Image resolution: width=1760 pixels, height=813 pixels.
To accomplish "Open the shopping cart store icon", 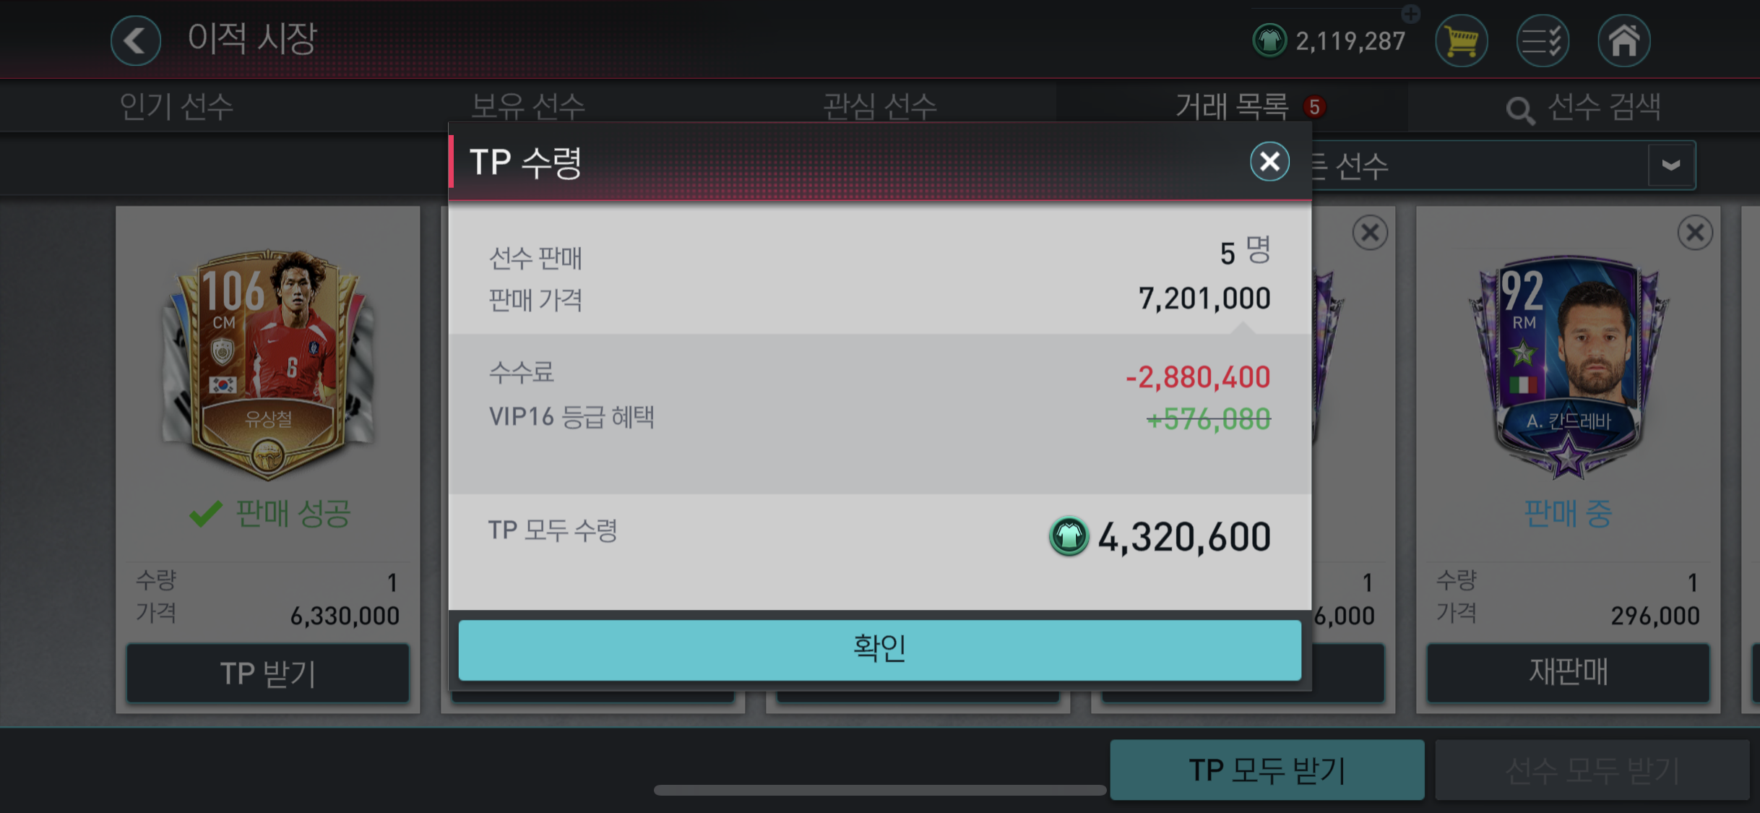I will (1461, 40).
